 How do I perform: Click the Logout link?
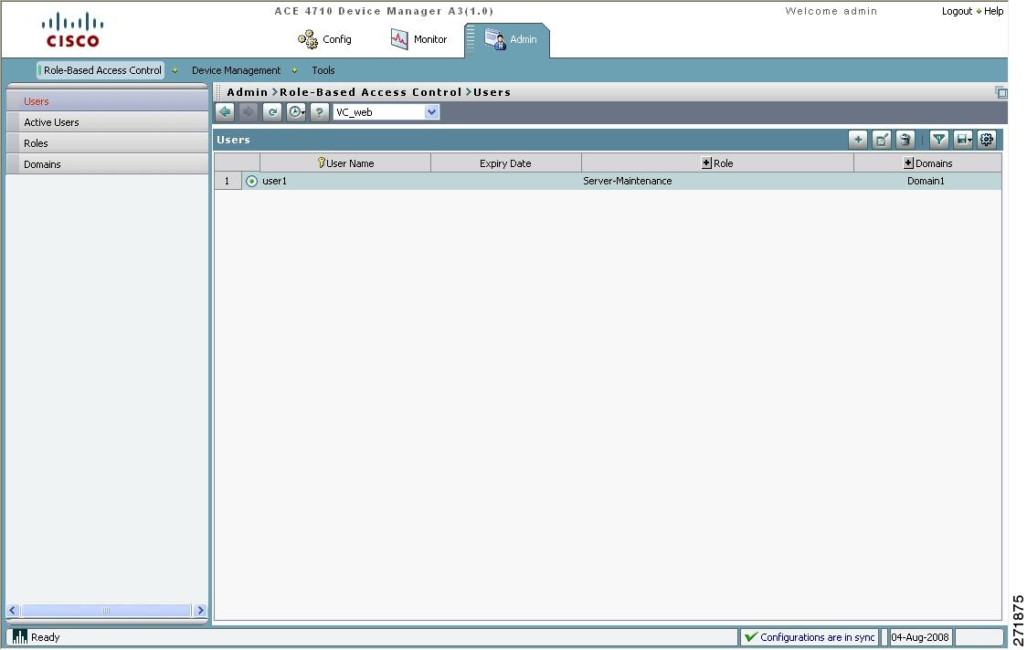957,11
